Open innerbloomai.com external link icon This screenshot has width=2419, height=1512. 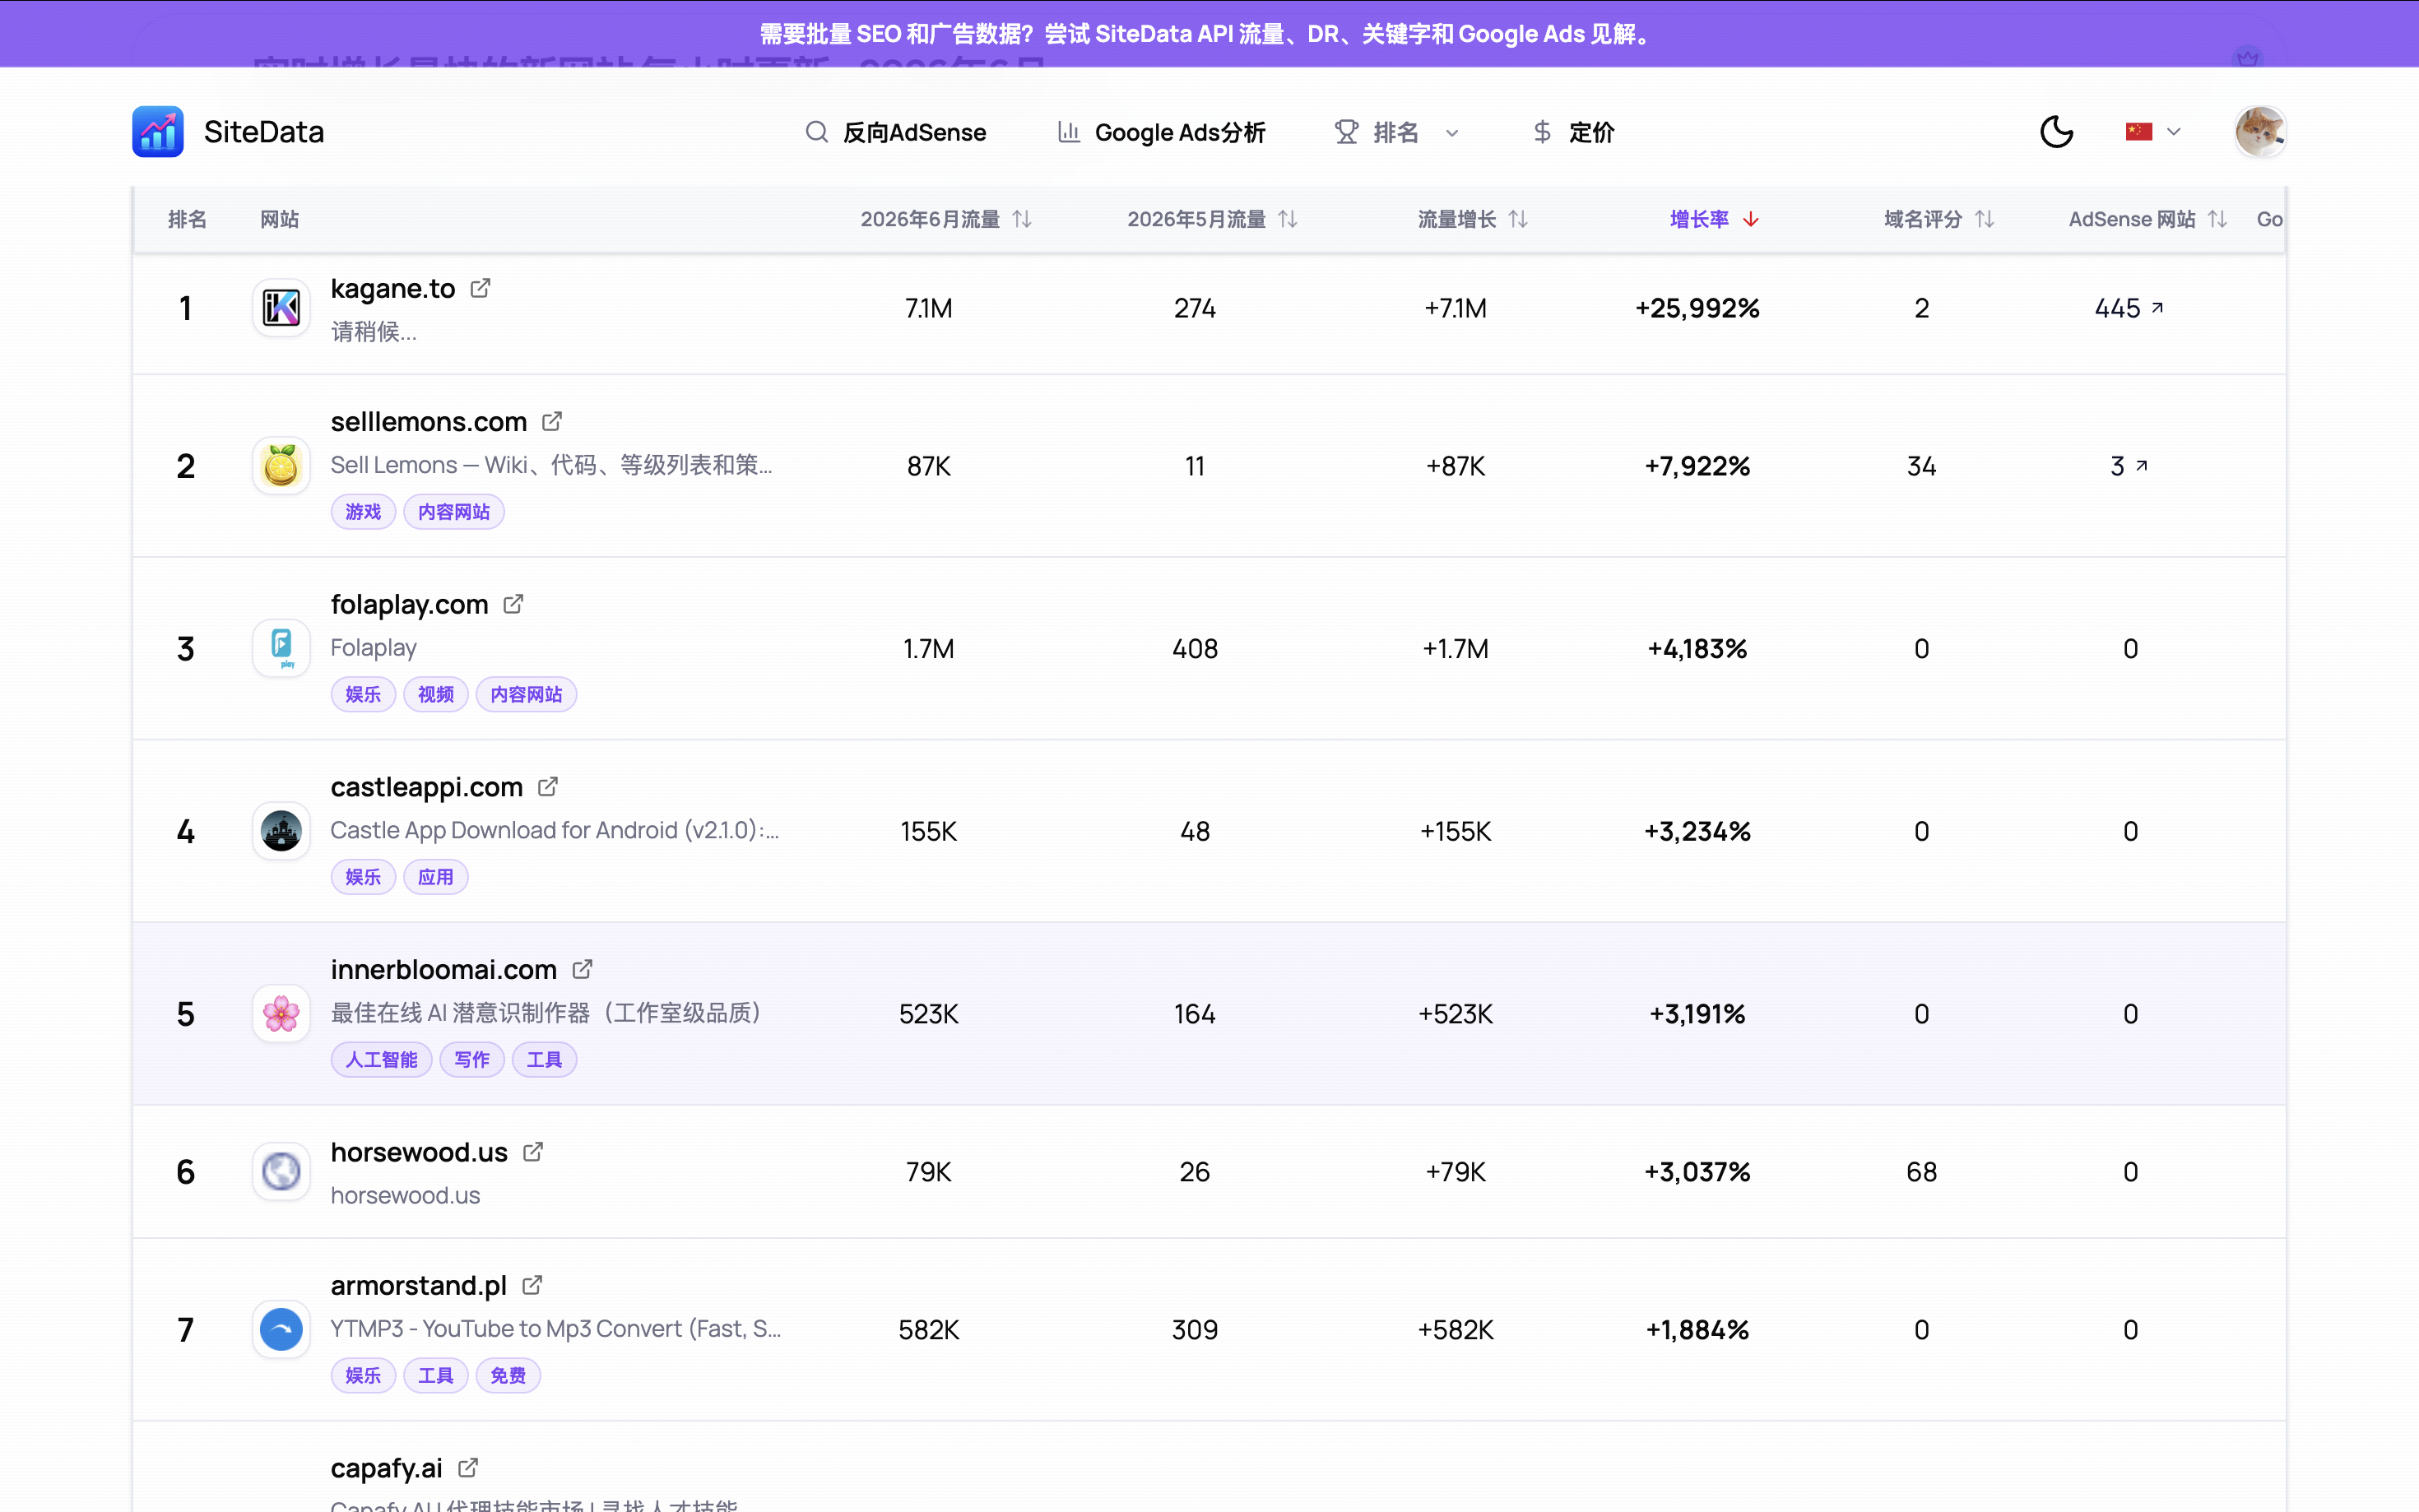[582, 969]
